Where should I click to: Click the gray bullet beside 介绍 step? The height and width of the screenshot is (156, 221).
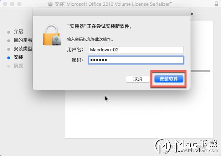[x=9, y=32]
